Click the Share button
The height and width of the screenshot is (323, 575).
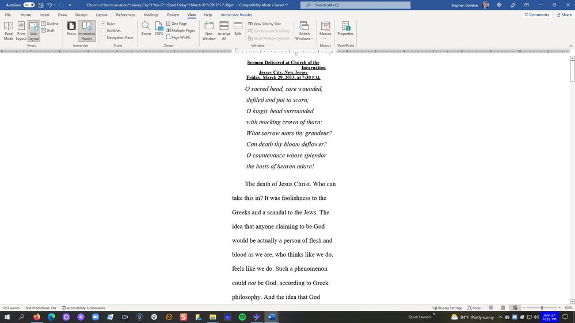tap(564, 14)
